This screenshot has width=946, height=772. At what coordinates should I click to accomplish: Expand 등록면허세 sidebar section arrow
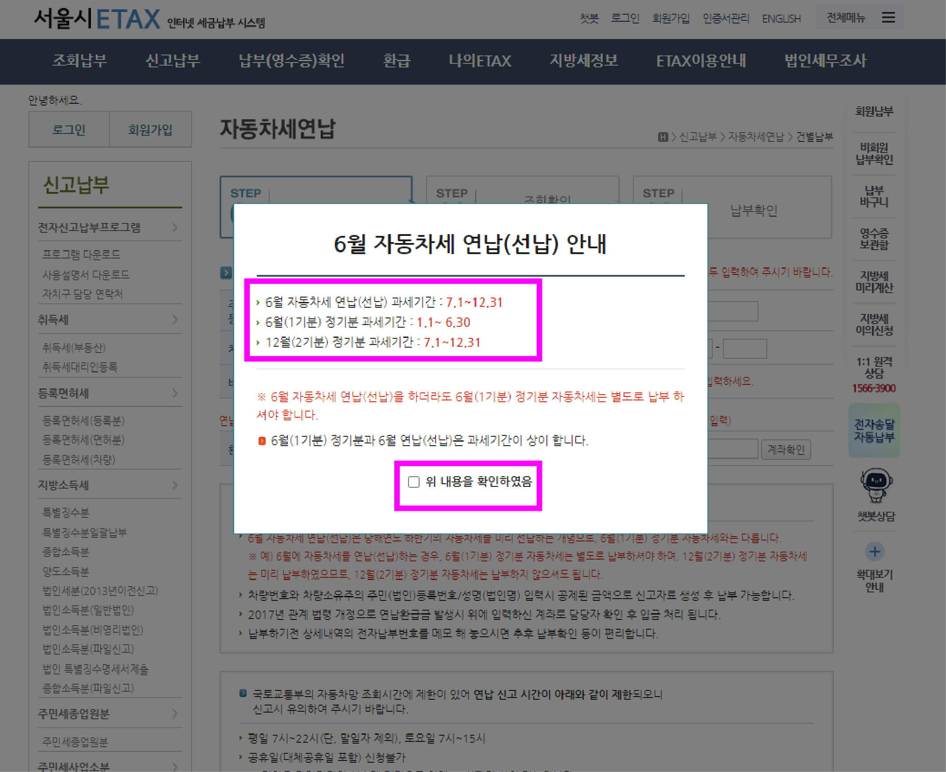click(175, 393)
